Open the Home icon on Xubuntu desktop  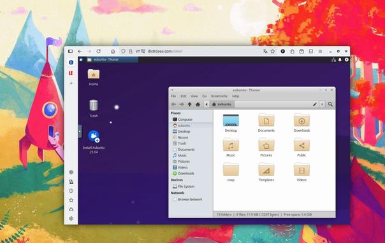[94, 77]
